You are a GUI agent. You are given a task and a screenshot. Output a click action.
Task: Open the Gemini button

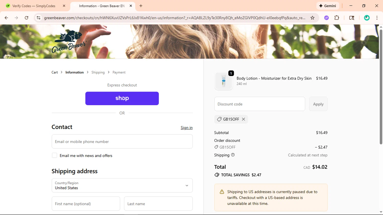[x=328, y=6]
